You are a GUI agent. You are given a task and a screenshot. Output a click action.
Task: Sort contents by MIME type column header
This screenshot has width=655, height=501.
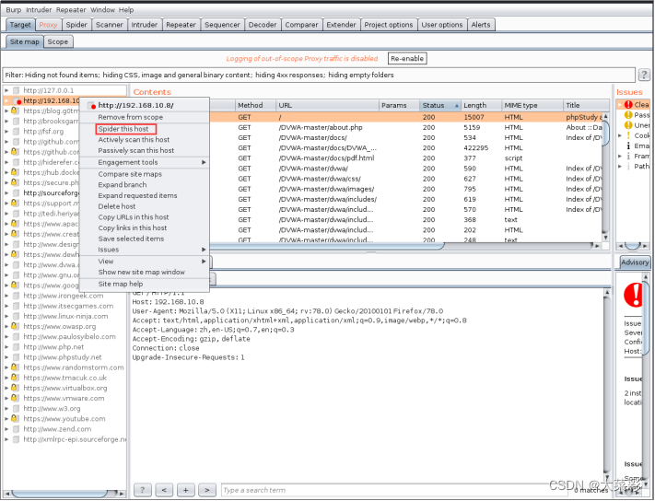coord(532,105)
